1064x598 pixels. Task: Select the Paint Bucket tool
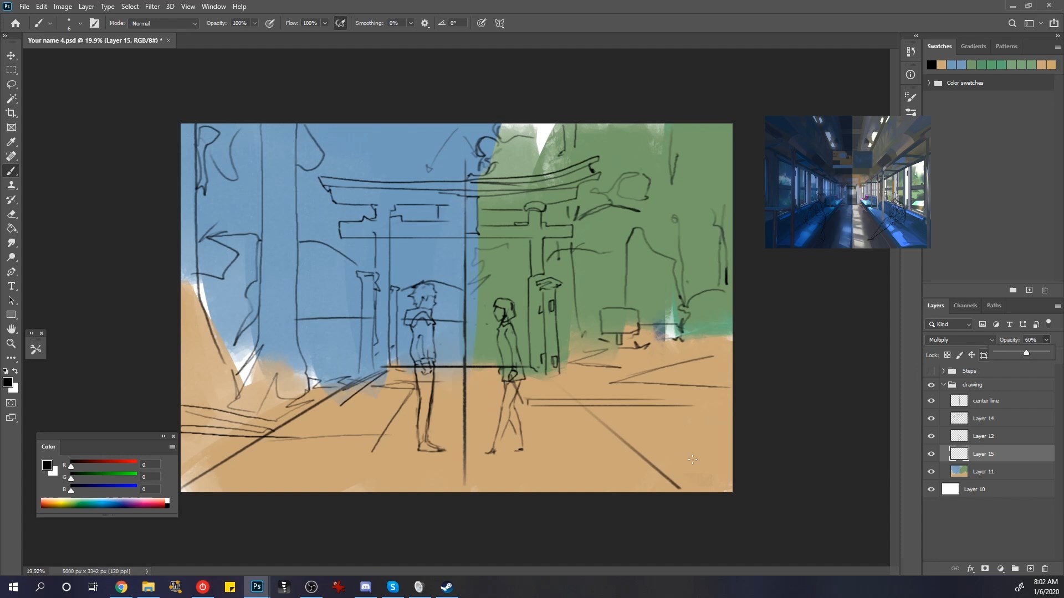11,228
